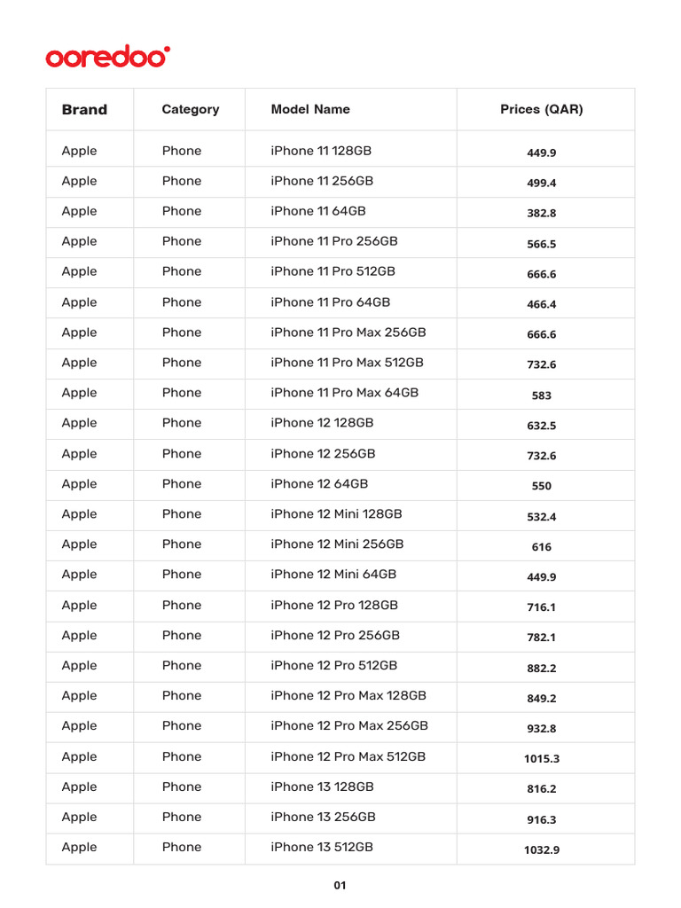This screenshot has height=908, width=681.
Task: Select the iPhone 11 Pro 512GB entry
Action: pos(333,271)
